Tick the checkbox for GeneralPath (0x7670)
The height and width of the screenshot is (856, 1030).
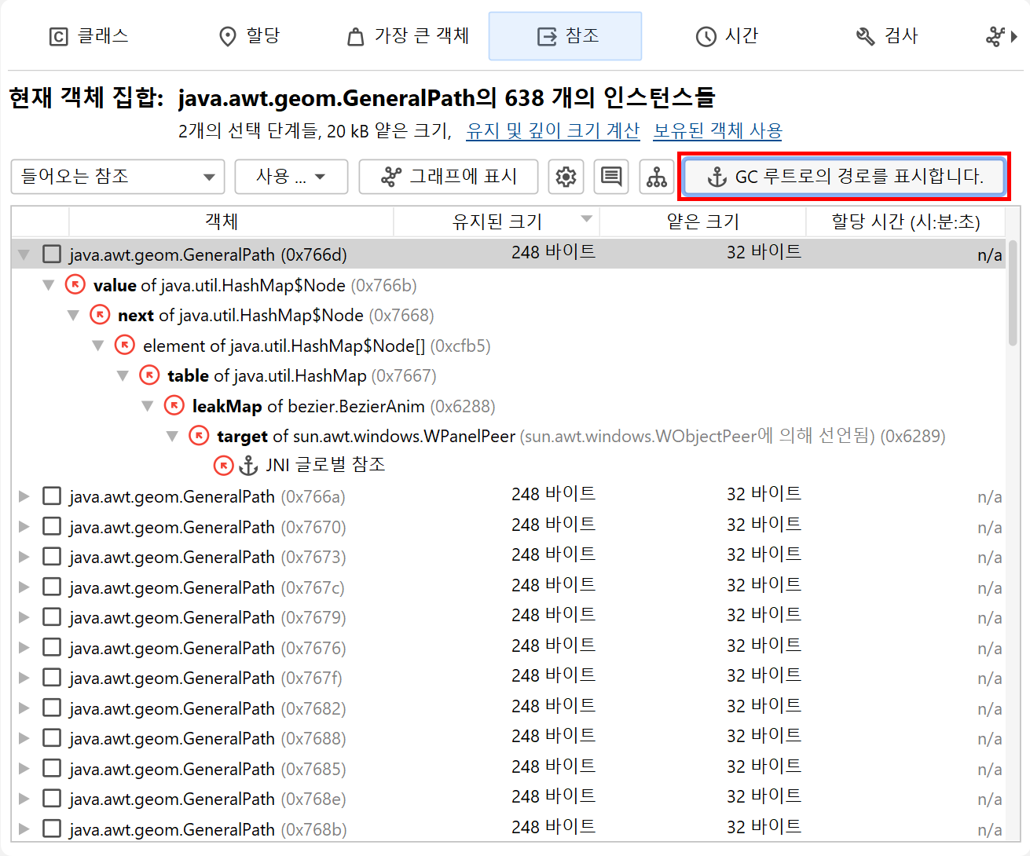click(x=52, y=527)
